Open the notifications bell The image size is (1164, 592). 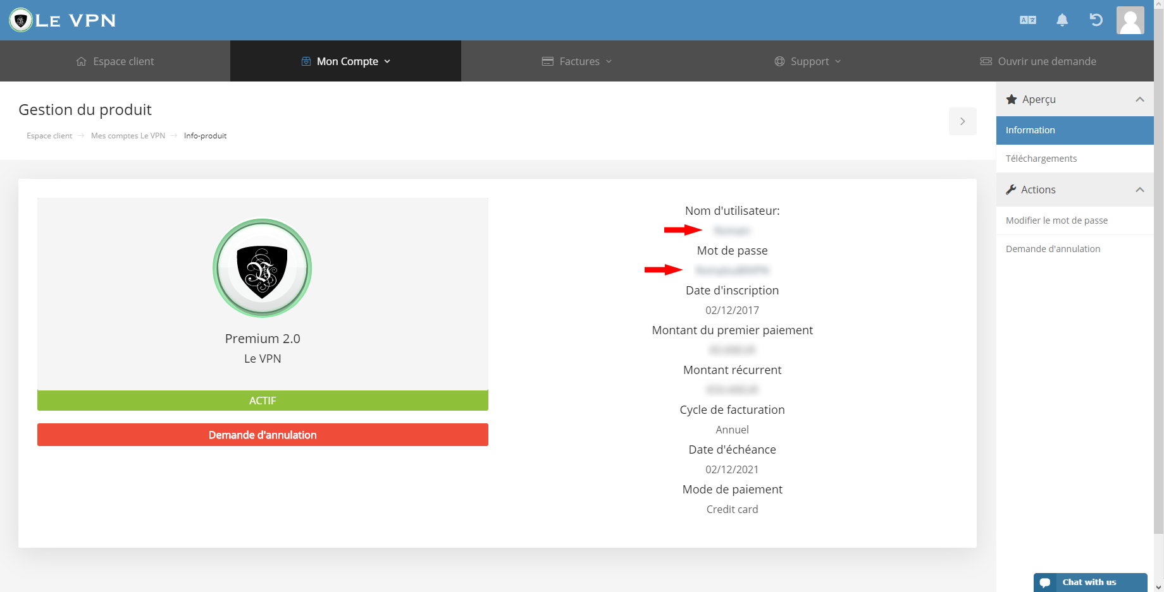click(x=1062, y=20)
